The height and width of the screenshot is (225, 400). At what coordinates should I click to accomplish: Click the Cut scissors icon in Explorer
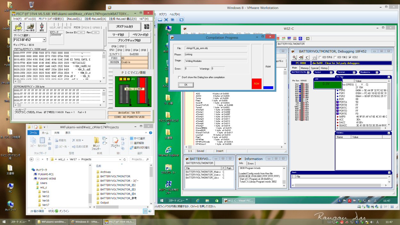[49, 139]
